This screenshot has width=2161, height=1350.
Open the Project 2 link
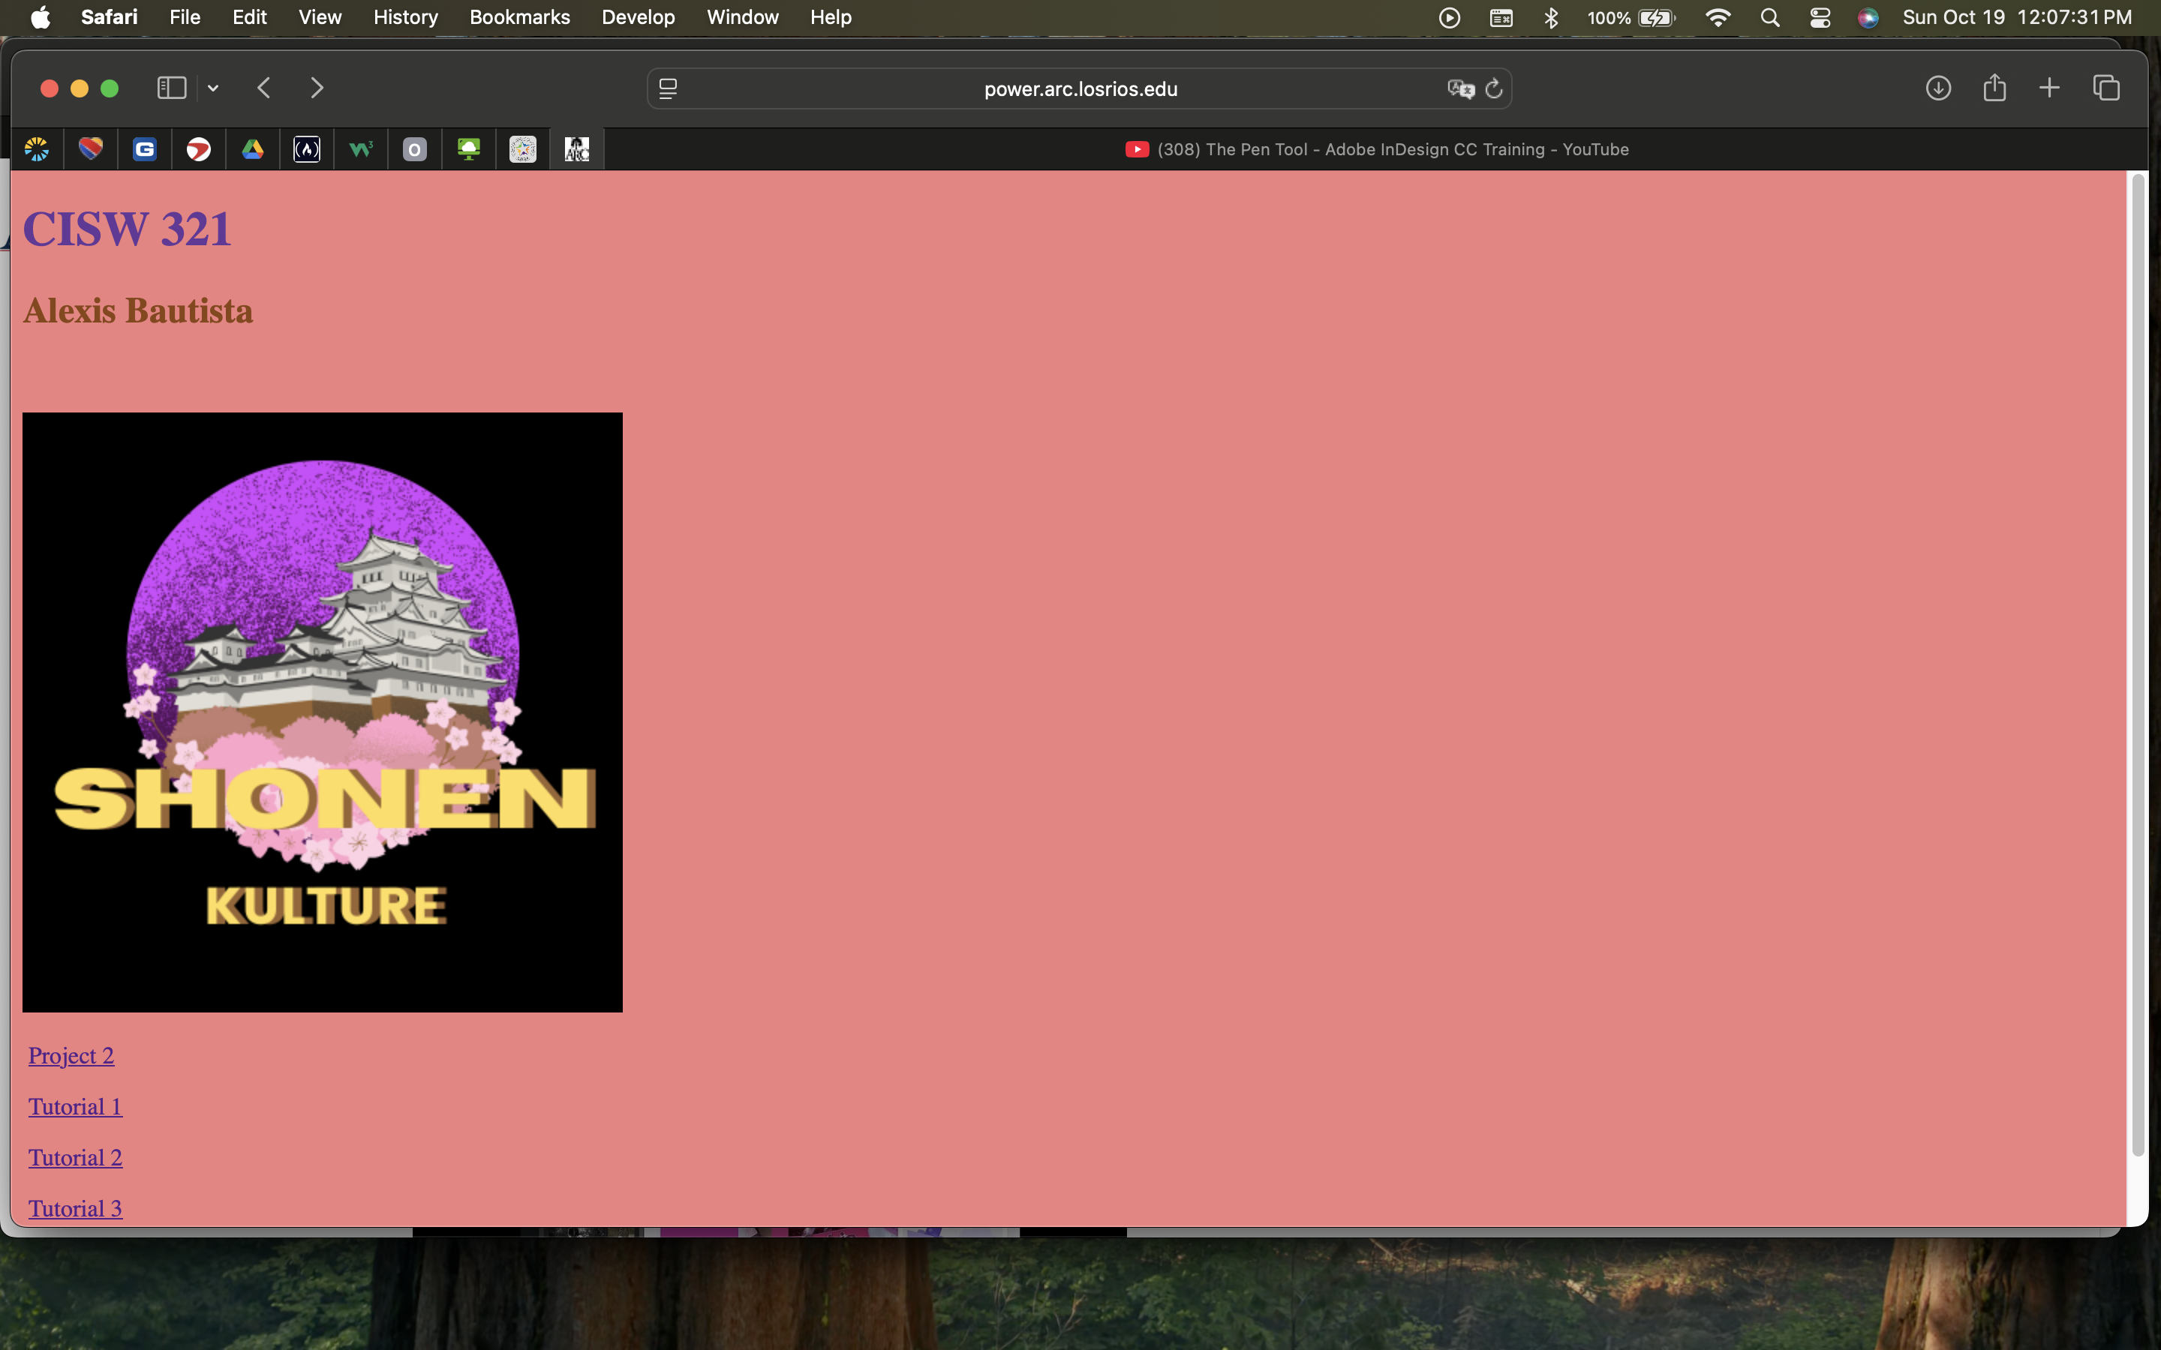tap(71, 1055)
